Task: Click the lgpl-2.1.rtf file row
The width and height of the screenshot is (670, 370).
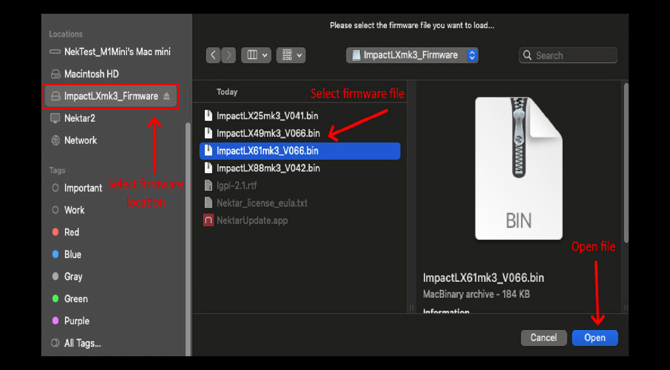Action: coord(300,186)
